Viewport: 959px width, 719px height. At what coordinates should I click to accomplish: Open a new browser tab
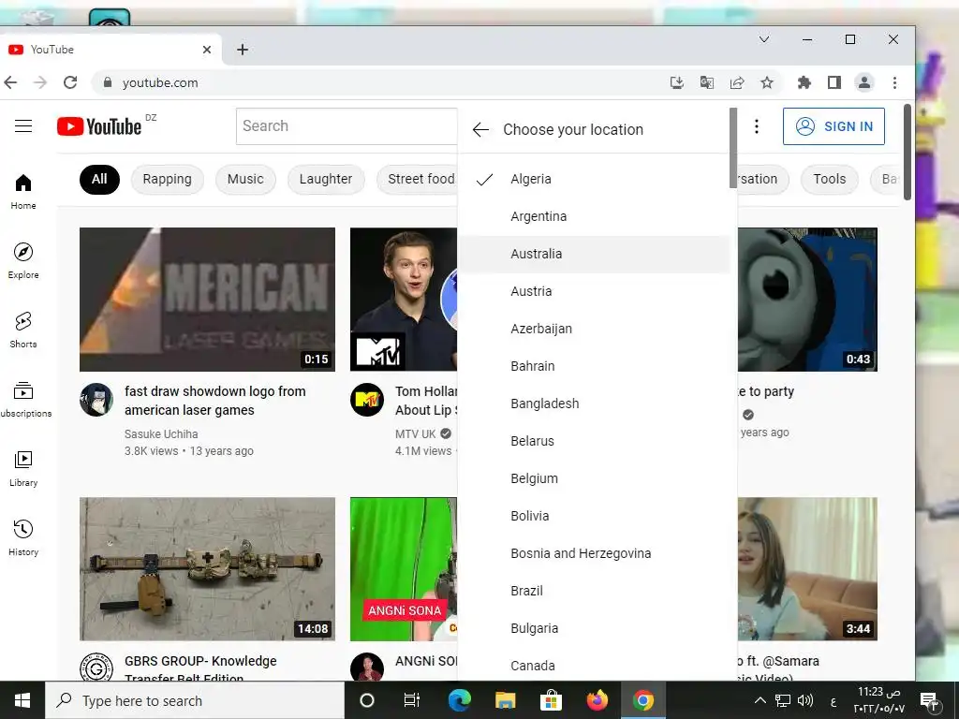click(243, 50)
